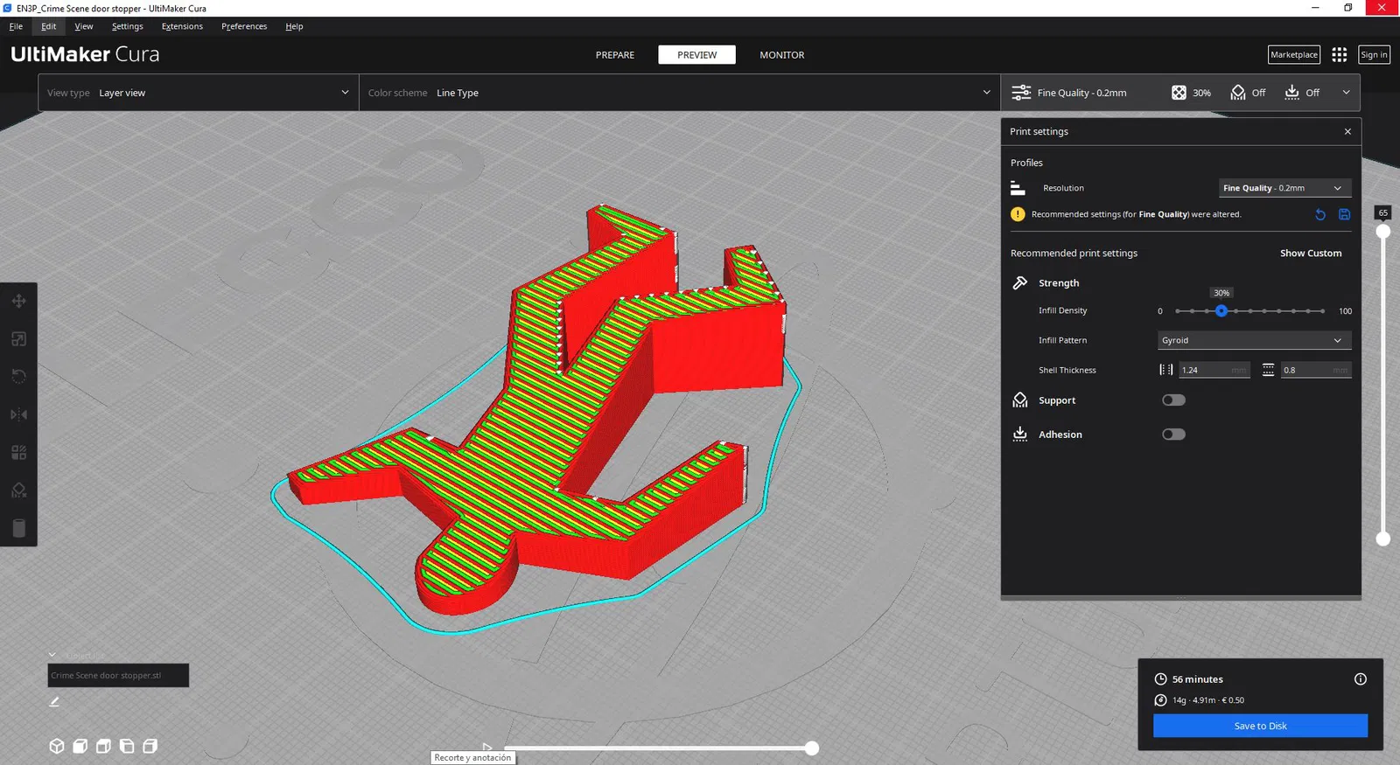Click Show Custom settings

pyautogui.click(x=1311, y=254)
